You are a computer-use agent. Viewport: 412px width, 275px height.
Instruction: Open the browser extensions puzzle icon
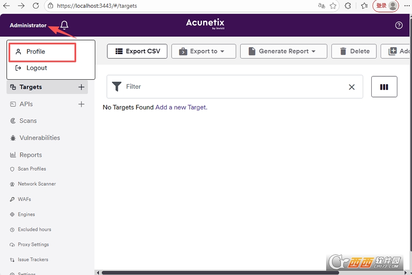[348, 6]
